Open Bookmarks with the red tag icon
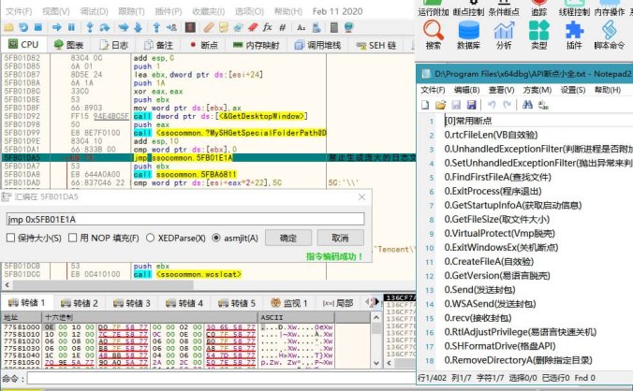Screen dimensions: 633x391 [x=253, y=27]
